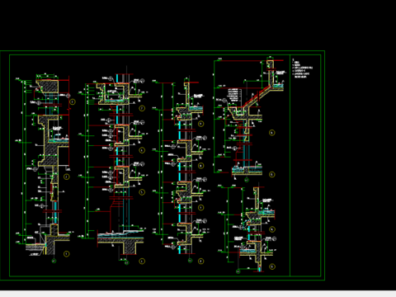Click the white index circle at the second section's top right
The width and height of the screenshot is (396, 297).
coord(143,81)
